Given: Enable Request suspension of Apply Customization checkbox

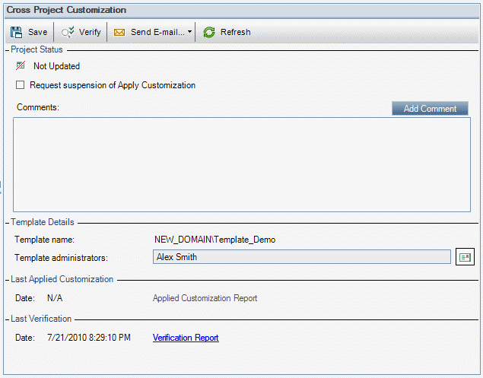Looking at the screenshot, I should pos(21,85).
